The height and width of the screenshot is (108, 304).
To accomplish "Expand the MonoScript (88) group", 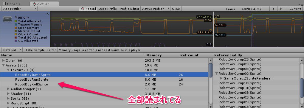I will click(8, 103).
